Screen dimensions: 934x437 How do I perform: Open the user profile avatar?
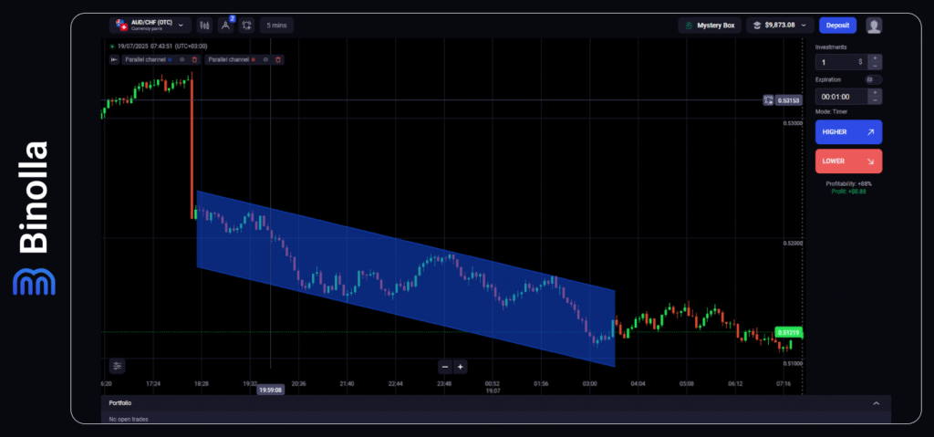pos(874,26)
